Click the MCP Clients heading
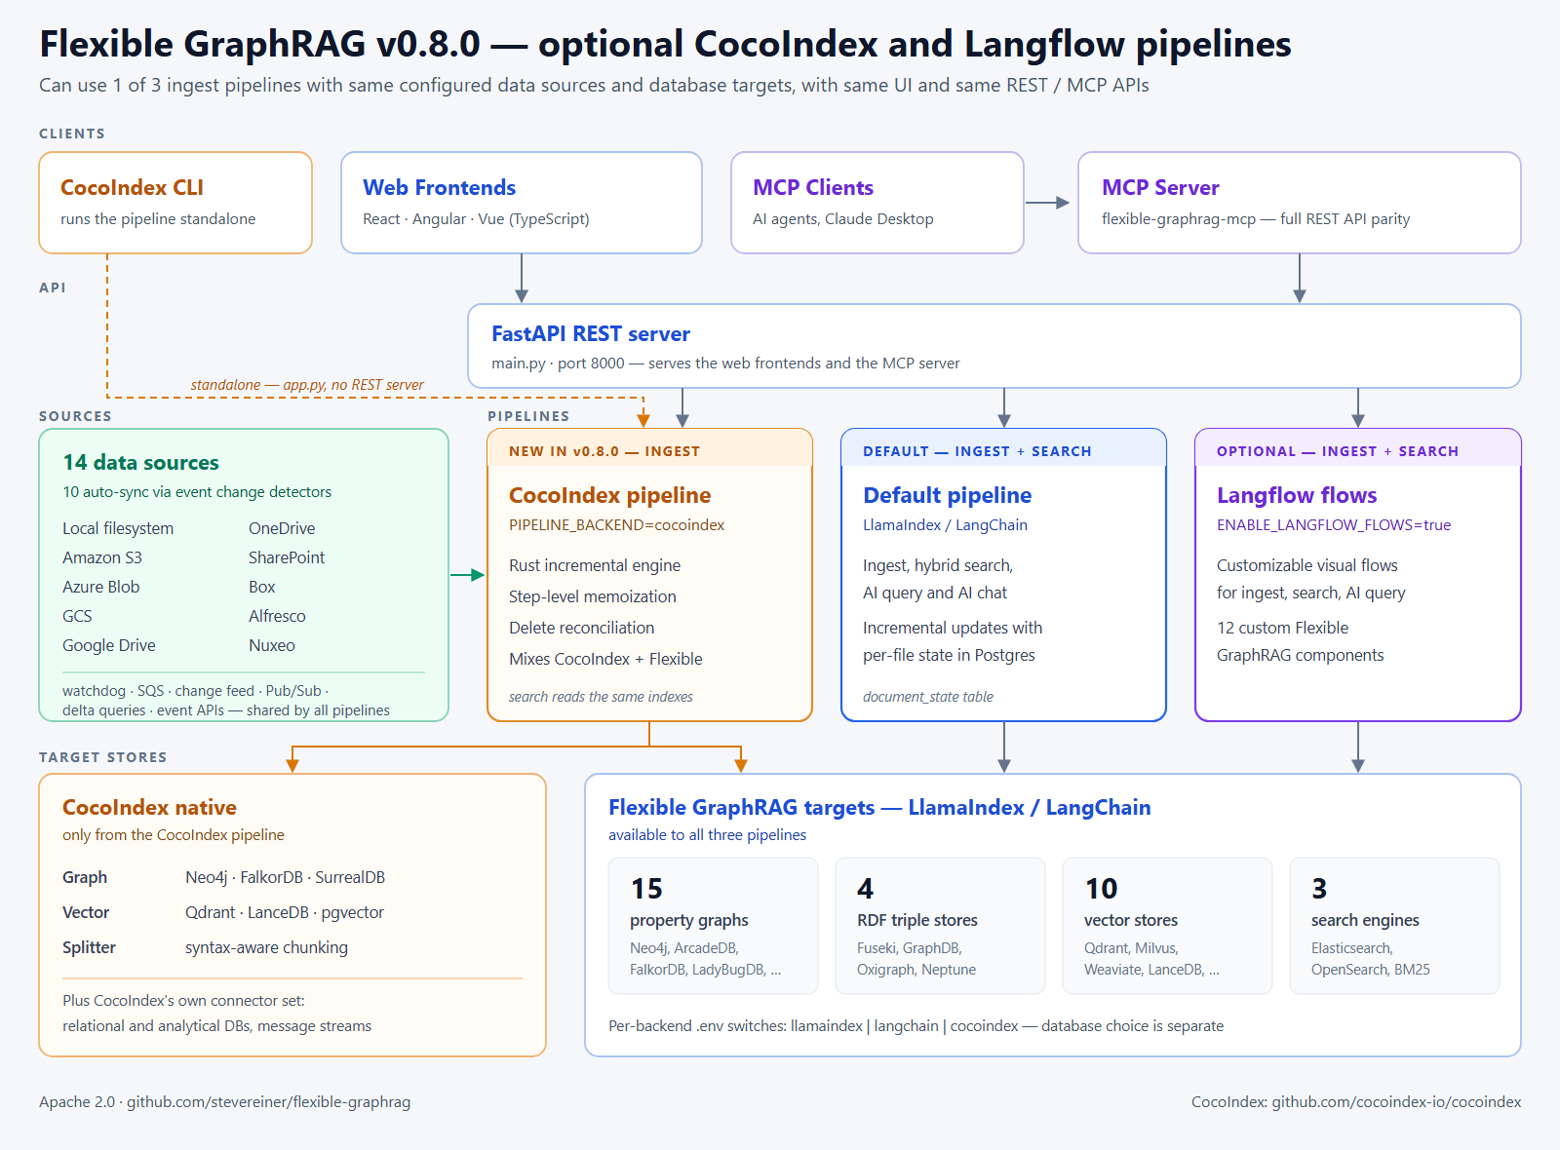Image resolution: width=1560 pixels, height=1150 pixels. click(x=813, y=187)
